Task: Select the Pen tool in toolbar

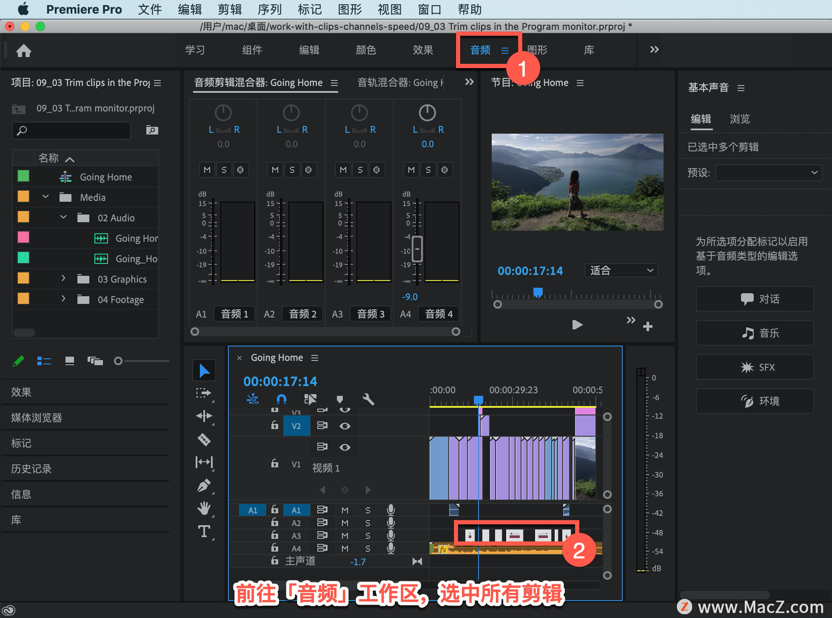Action: (204, 486)
